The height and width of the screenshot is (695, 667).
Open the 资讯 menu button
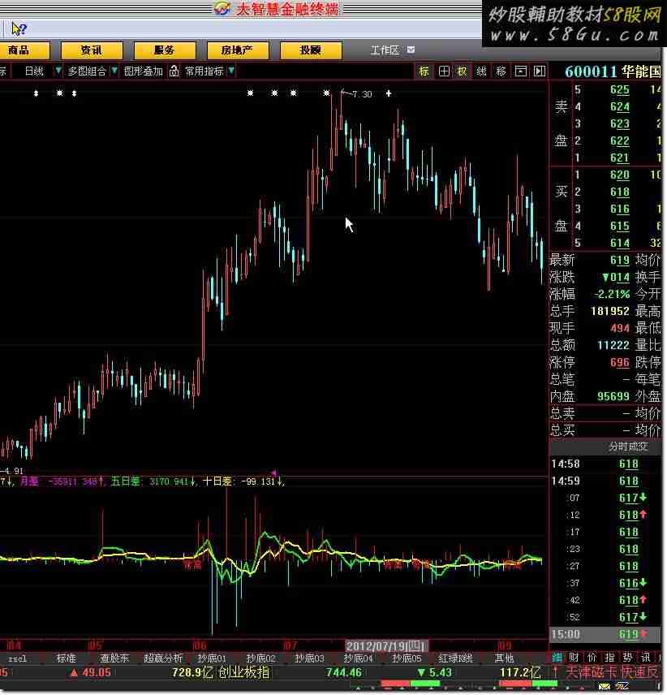(91, 50)
